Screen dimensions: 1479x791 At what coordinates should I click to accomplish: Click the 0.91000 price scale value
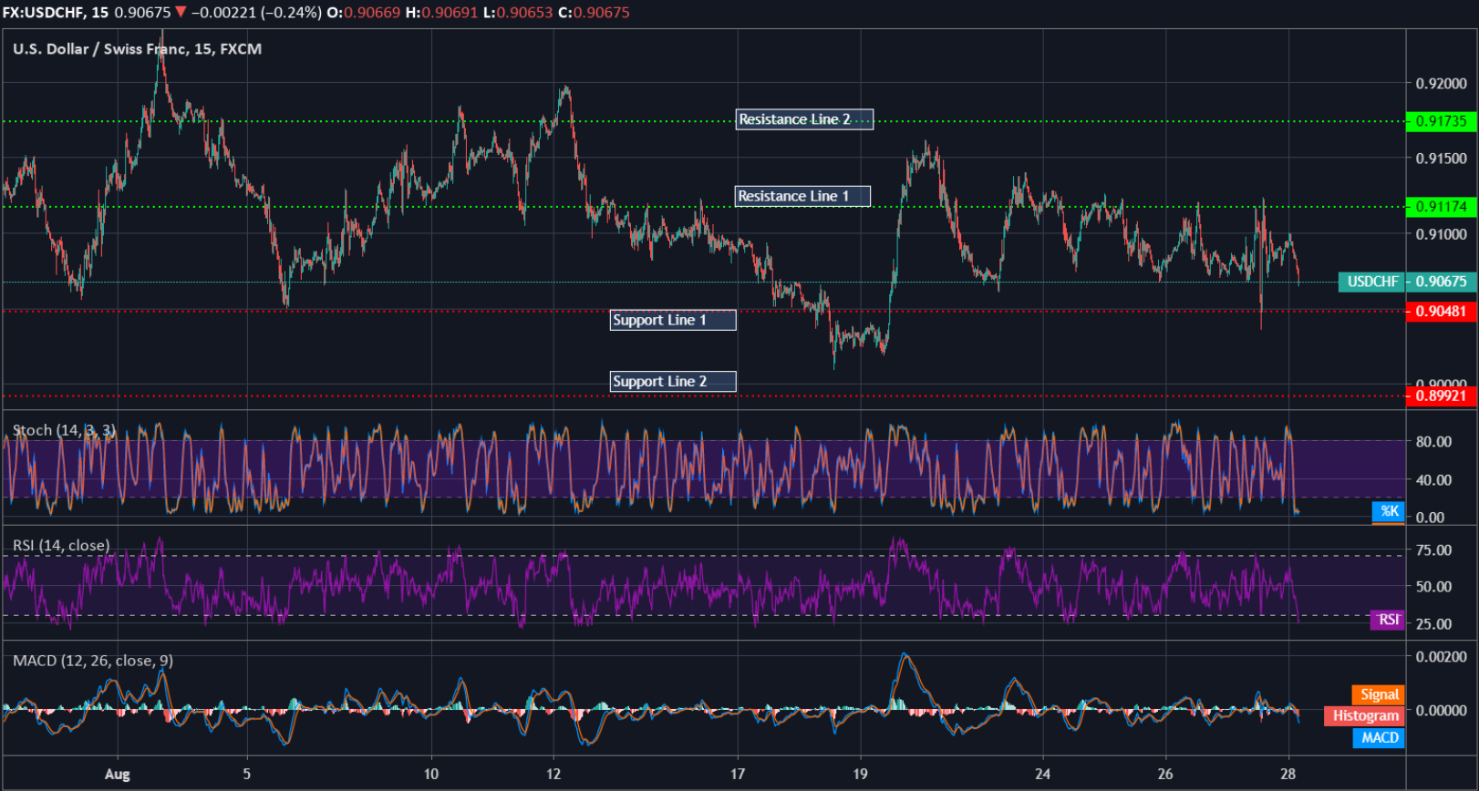pyautogui.click(x=1441, y=234)
